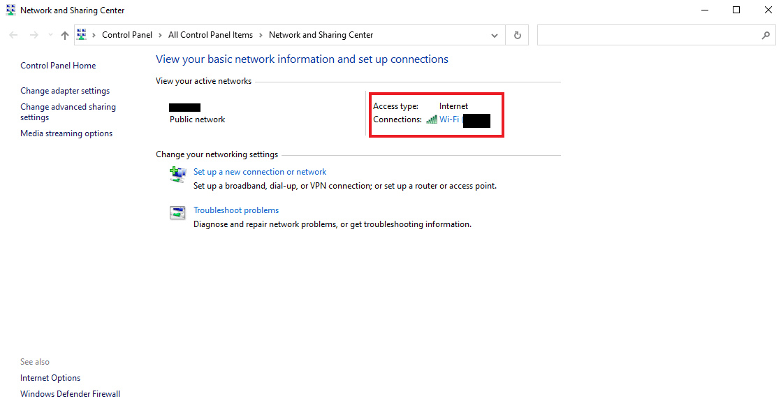
Task: Open the Wi-Fi connection status link
Action: click(449, 119)
